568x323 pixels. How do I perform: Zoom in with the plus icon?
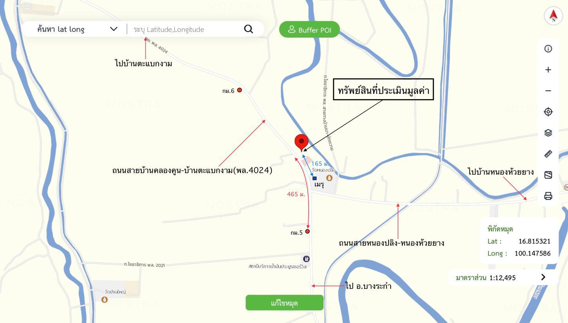pyautogui.click(x=548, y=70)
